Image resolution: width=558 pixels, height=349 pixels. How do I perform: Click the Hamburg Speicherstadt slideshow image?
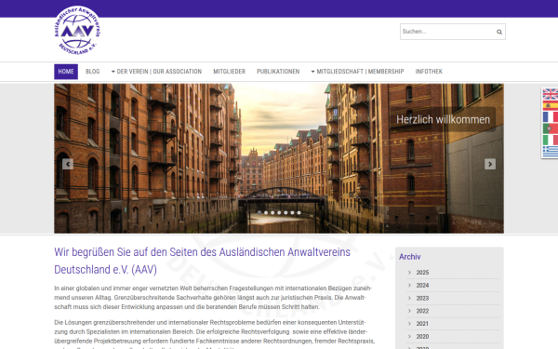(279, 158)
